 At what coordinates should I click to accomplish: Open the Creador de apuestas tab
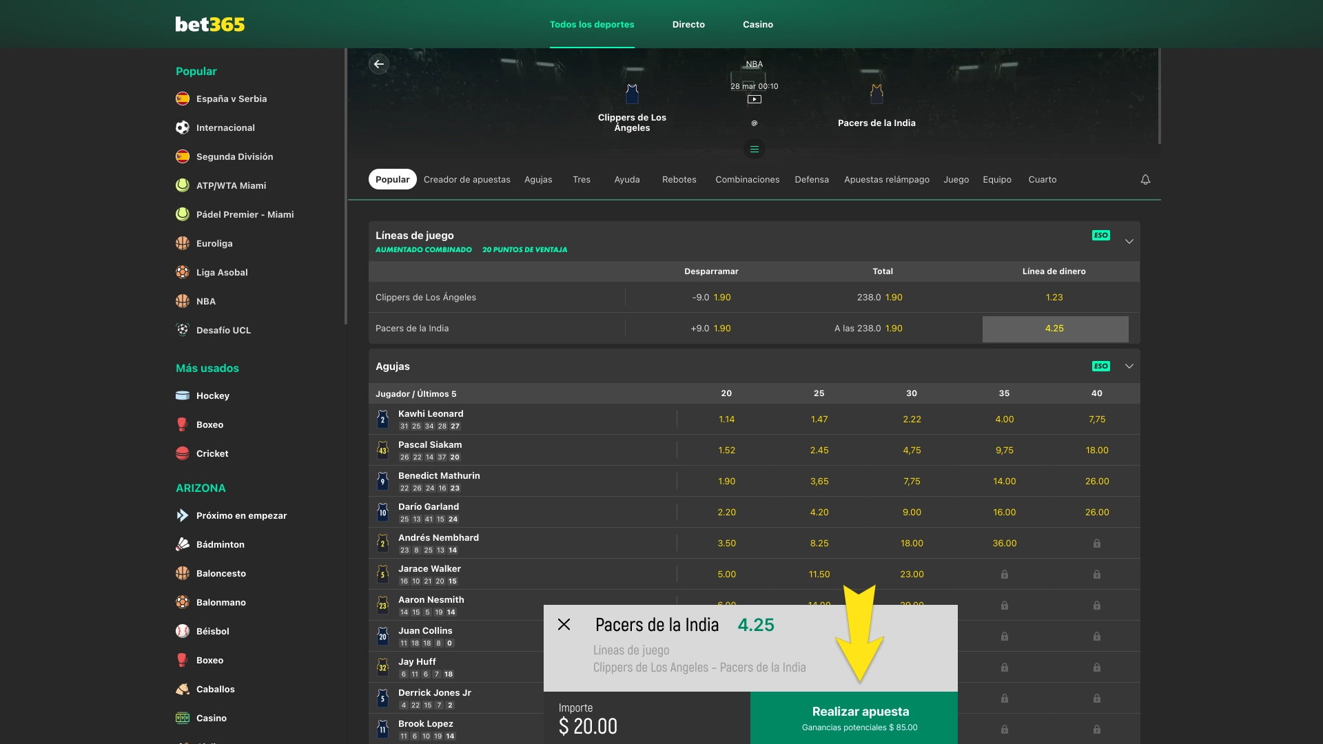tap(467, 179)
